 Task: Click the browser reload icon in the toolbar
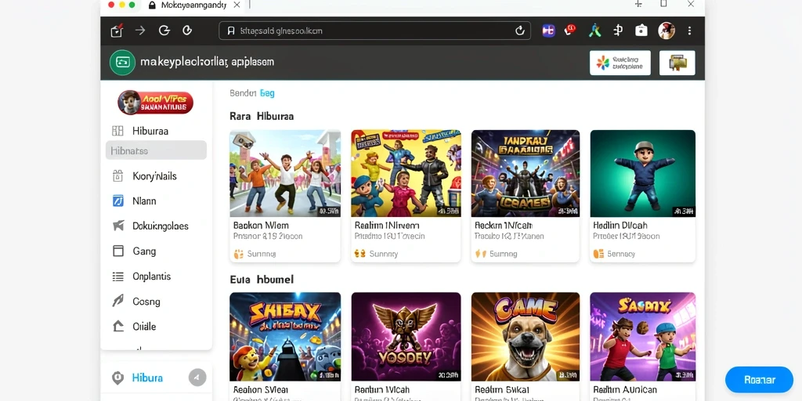(164, 31)
